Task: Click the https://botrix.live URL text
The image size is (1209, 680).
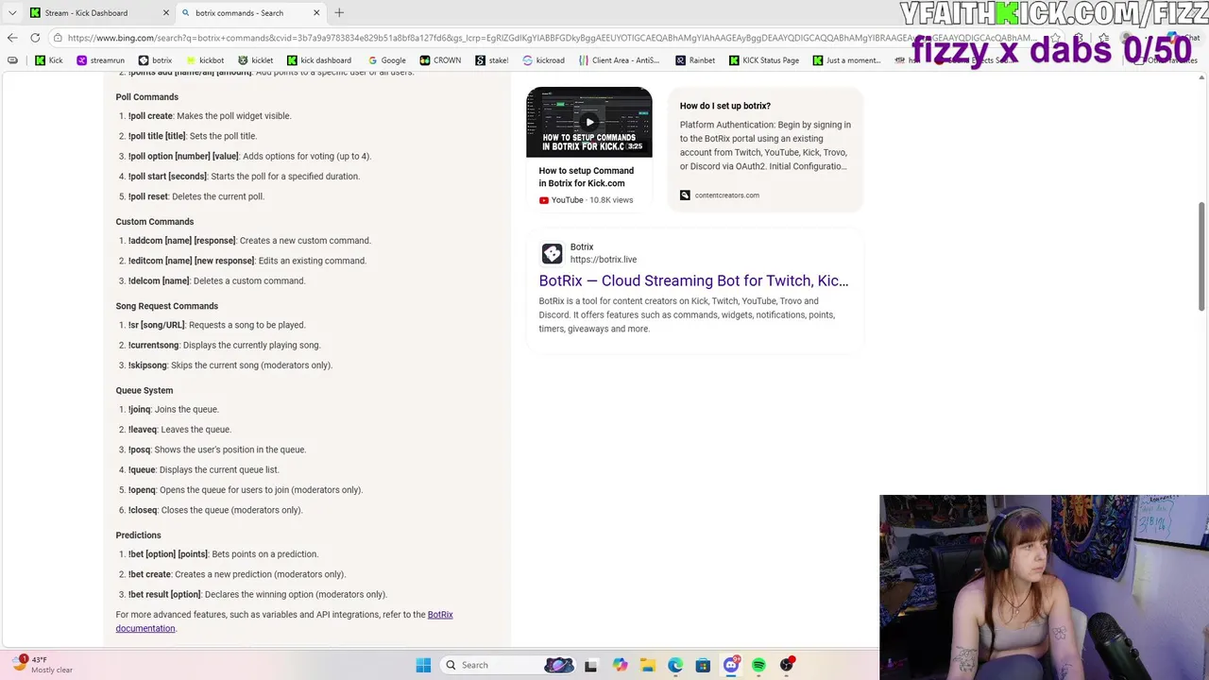Action: pyautogui.click(x=604, y=260)
